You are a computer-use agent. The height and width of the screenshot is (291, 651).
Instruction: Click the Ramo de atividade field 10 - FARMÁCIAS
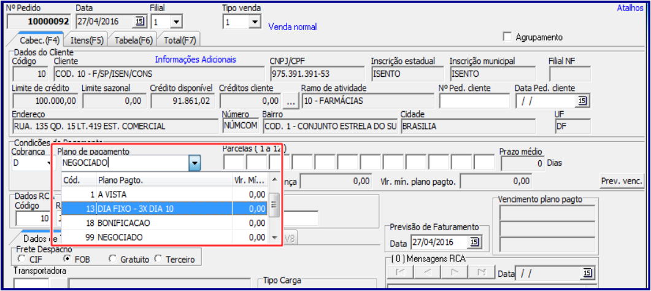tap(368, 101)
